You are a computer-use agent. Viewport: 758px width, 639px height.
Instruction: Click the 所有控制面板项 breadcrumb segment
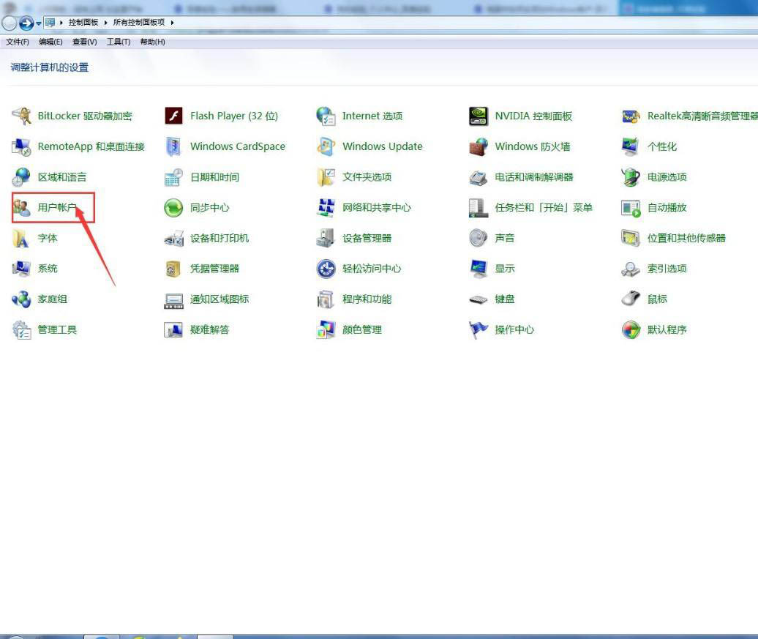coord(139,22)
